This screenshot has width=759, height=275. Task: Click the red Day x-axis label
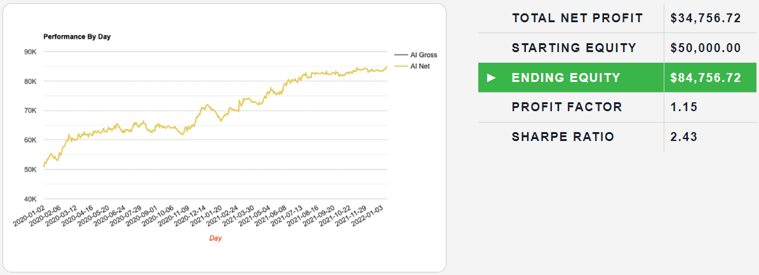tap(215, 238)
